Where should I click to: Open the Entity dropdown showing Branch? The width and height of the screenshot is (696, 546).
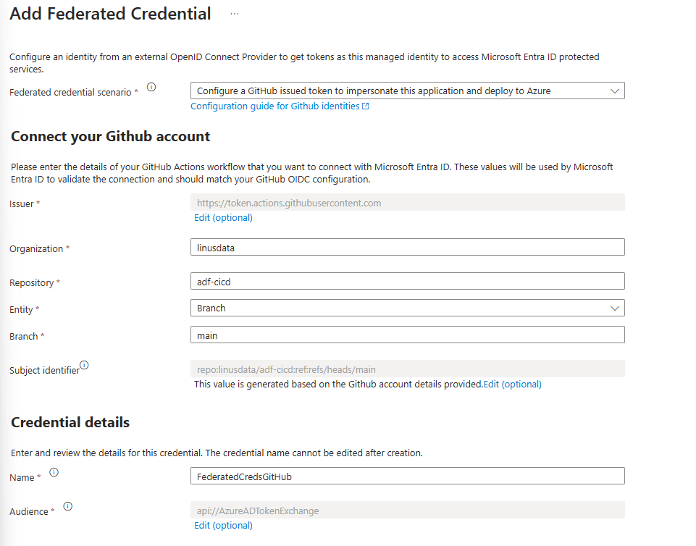(x=407, y=308)
